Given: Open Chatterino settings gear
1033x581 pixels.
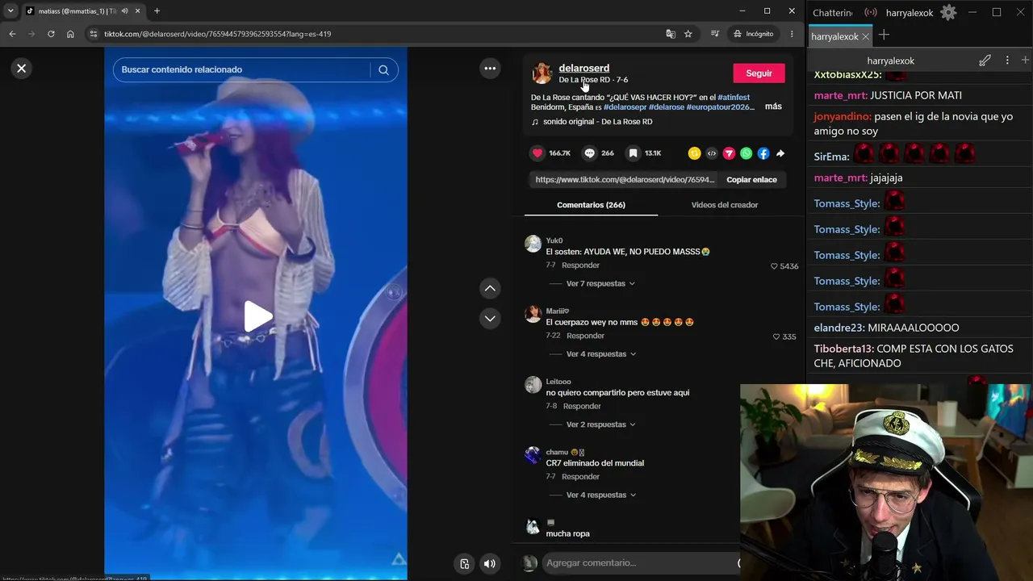Looking at the screenshot, I should click(x=948, y=12).
